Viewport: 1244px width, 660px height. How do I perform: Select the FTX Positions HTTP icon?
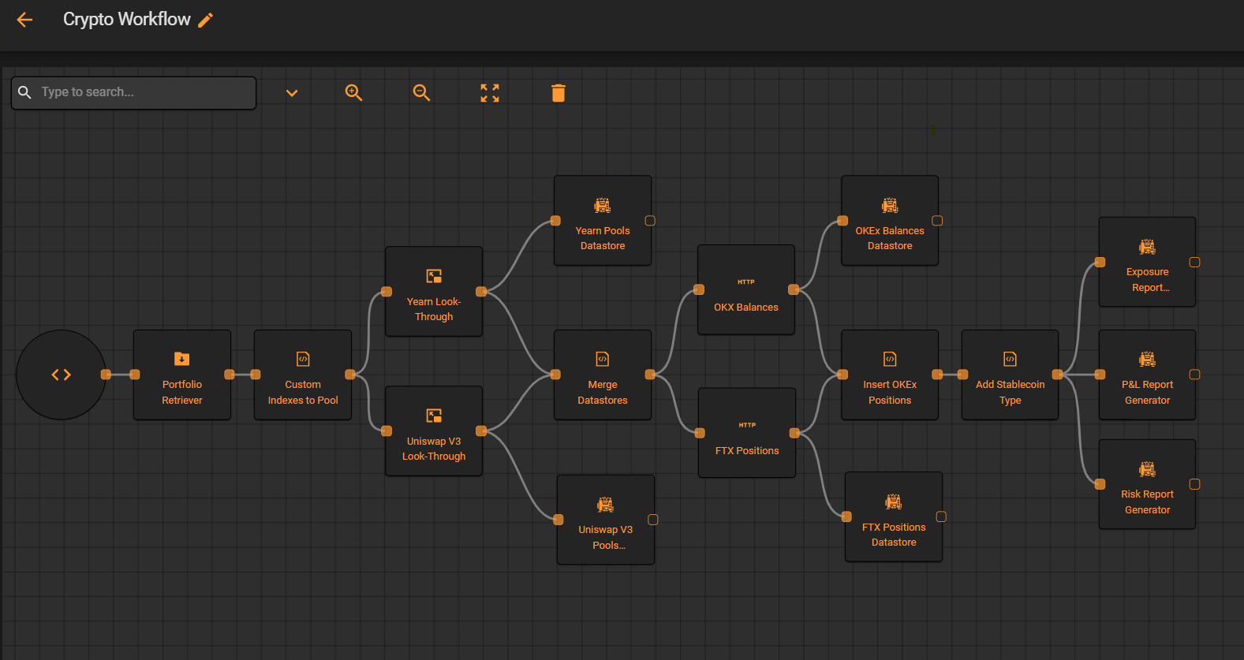pos(747,425)
